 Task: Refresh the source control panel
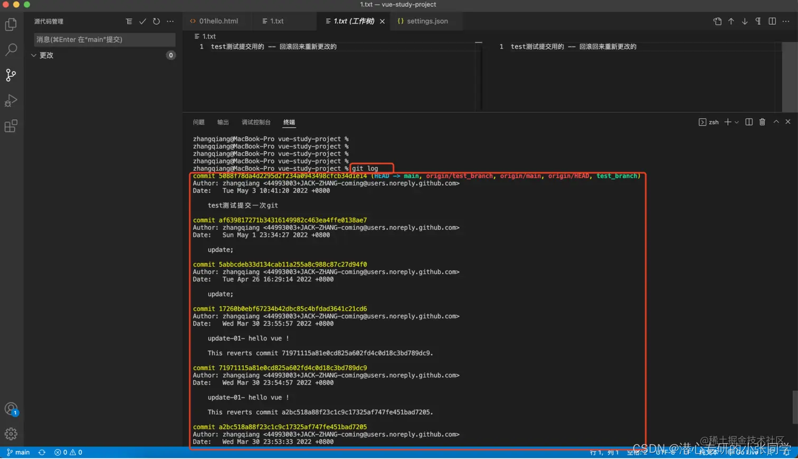156,21
